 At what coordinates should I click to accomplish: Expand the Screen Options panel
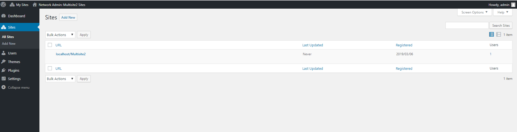[x=474, y=12]
